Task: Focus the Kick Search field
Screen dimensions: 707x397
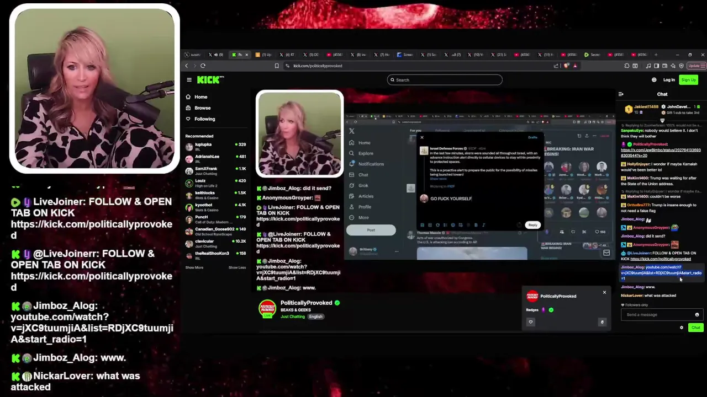Action: tap(445, 80)
